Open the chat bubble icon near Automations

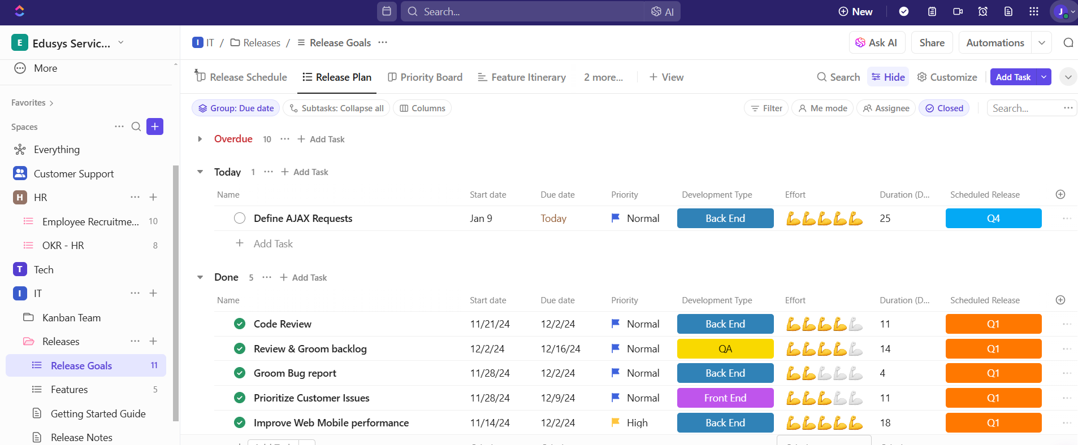1068,43
